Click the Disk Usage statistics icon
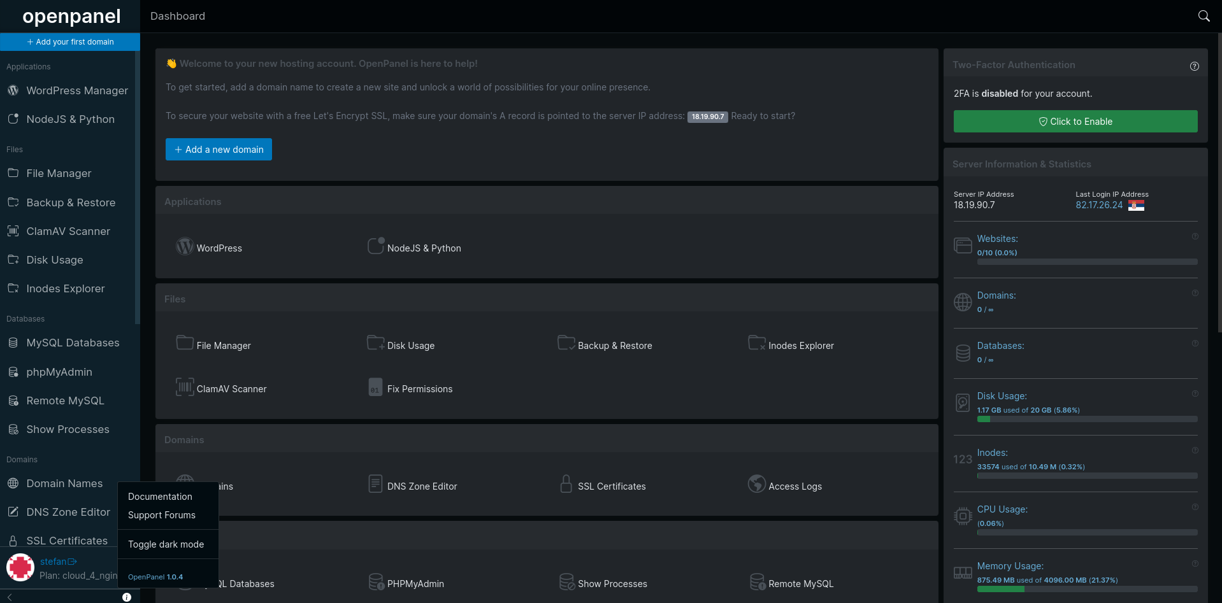This screenshot has width=1222, height=603. 963,402
